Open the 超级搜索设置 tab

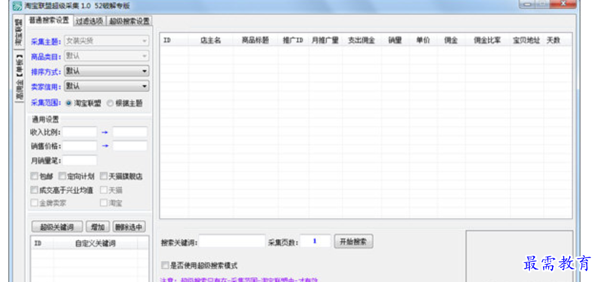pos(129,21)
